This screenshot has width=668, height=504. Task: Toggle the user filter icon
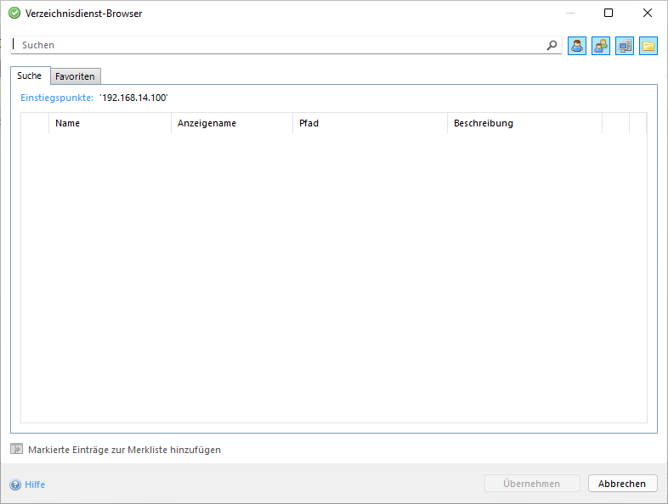pos(577,46)
